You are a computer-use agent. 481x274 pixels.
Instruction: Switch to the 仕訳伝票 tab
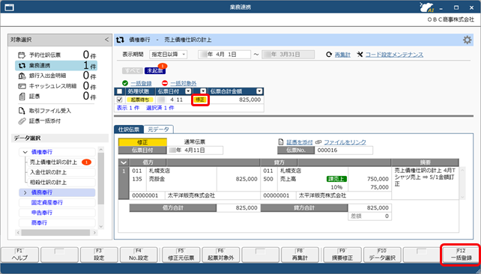point(129,130)
